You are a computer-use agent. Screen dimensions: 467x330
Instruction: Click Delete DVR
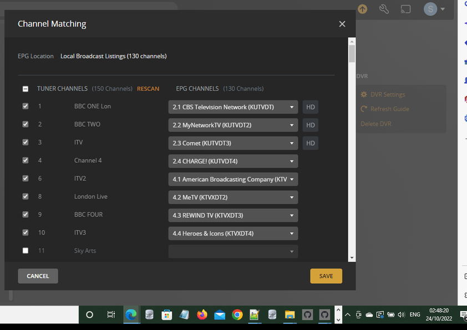(376, 124)
